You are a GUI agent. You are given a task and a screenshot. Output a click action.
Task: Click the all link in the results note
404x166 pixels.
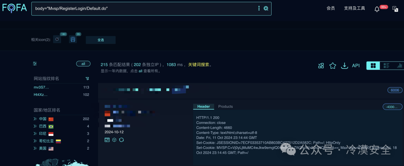pyautogui.click(x=140, y=71)
